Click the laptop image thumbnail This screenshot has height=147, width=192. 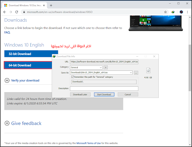click(x=156, y=23)
